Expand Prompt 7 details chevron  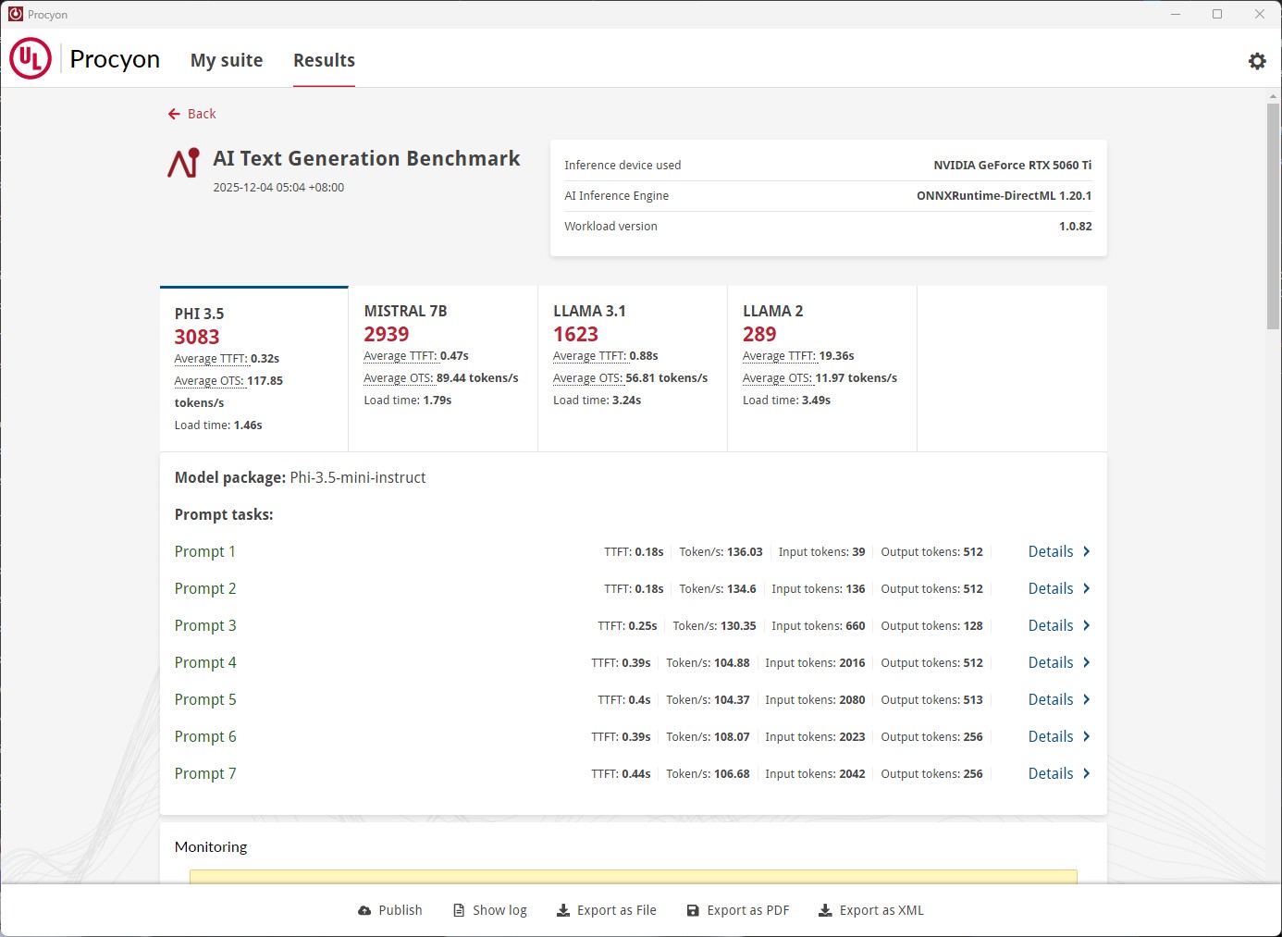1086,773
